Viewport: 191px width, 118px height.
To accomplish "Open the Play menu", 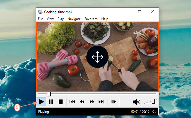I will pos(61,19).
